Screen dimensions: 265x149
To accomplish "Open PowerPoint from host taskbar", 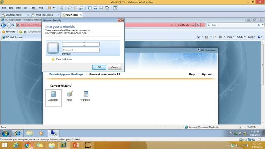I will [x=76, y=145].
